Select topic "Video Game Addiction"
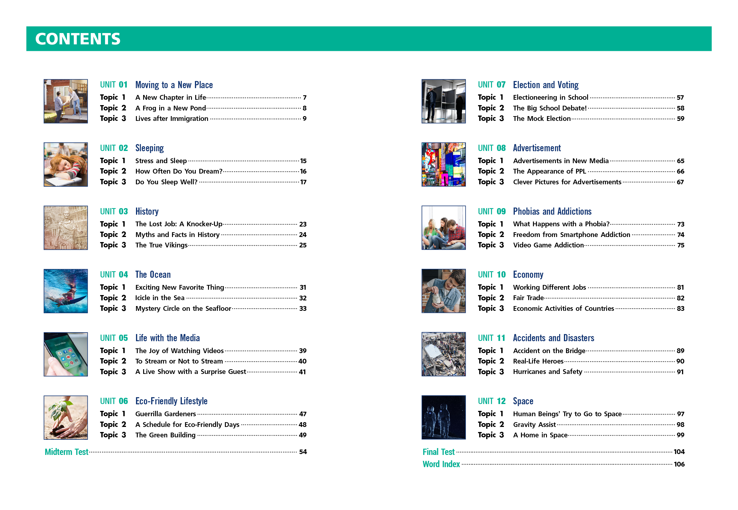The image size is (738, 510). (x=549, y=245)
